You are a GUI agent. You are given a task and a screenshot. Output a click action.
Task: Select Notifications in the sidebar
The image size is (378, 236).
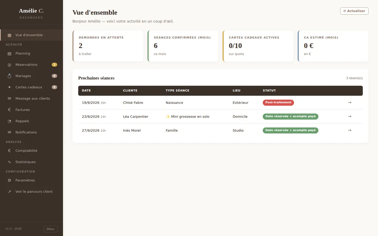point(31,132)
